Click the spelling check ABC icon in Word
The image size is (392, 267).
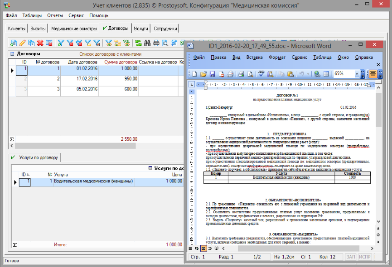tap(262, 74)
